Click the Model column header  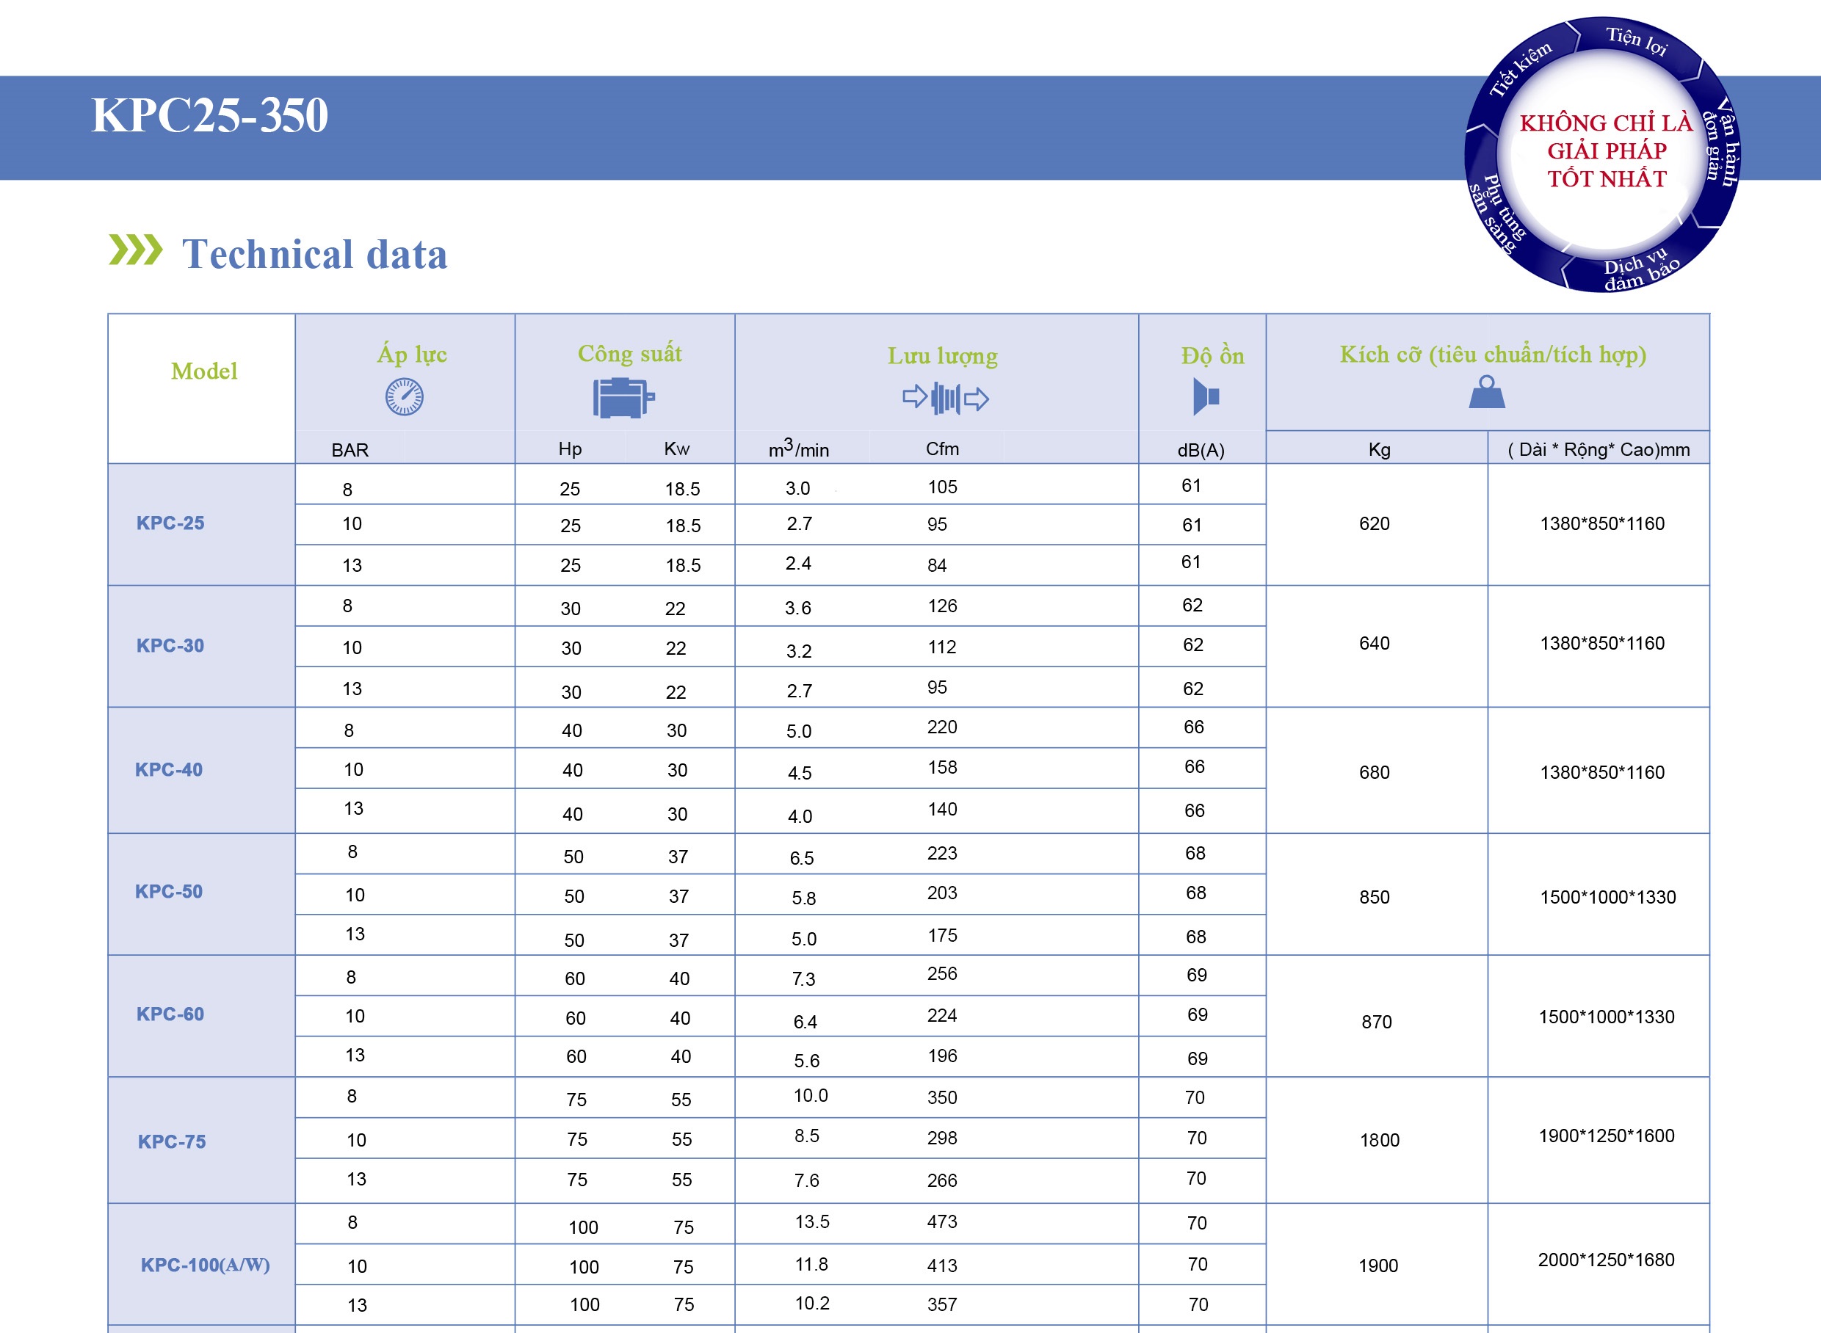pos(203,371)
